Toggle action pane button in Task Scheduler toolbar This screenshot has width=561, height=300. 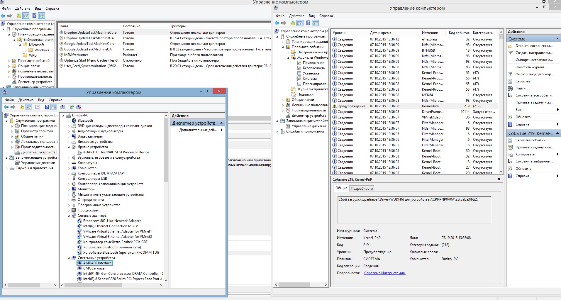[42, 16]
